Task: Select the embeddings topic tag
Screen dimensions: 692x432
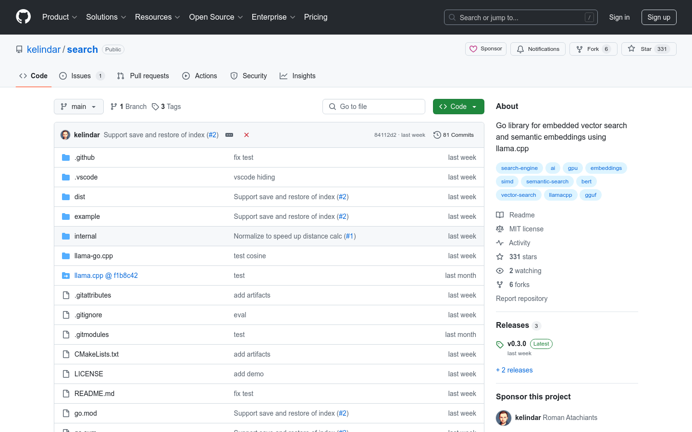Action: (x=606, y=168)
